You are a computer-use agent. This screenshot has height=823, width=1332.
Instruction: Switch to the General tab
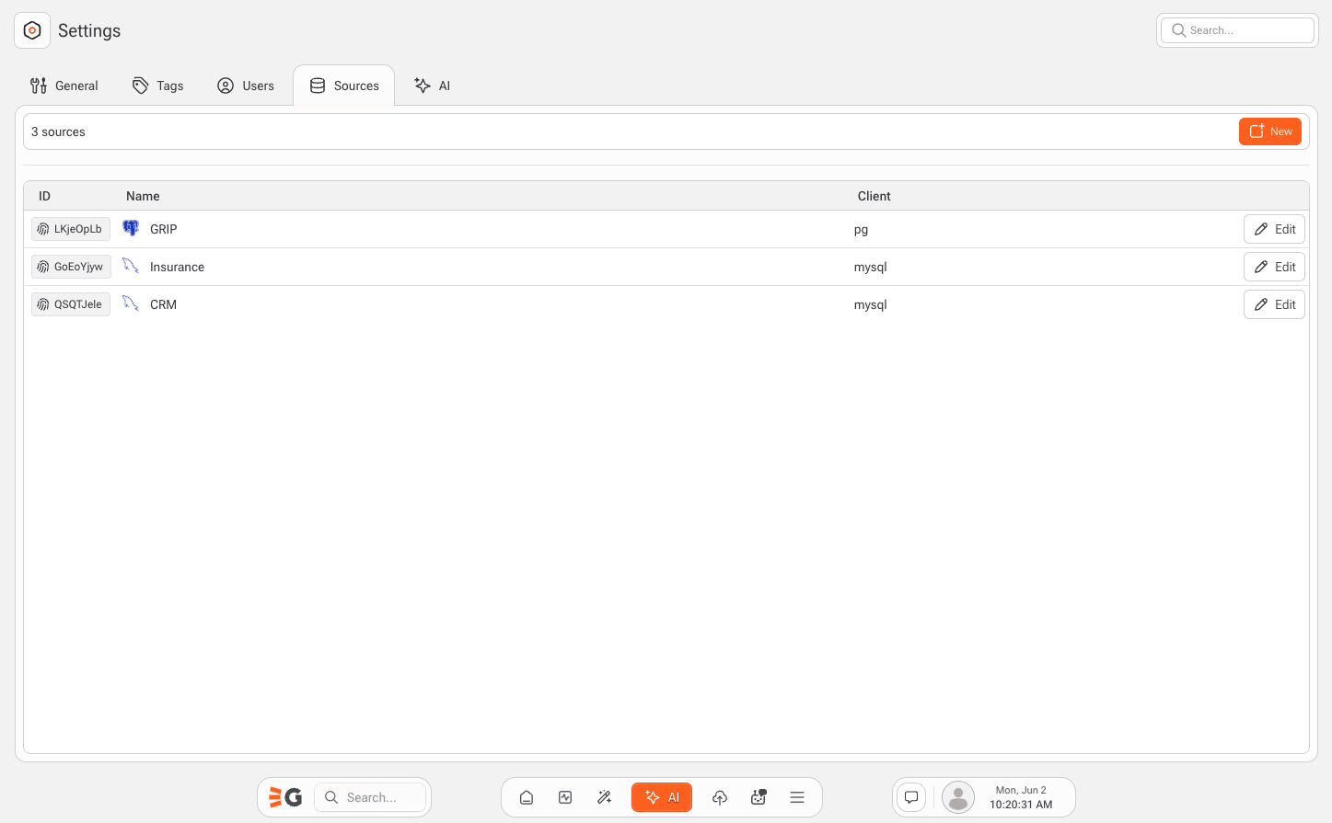64,86
